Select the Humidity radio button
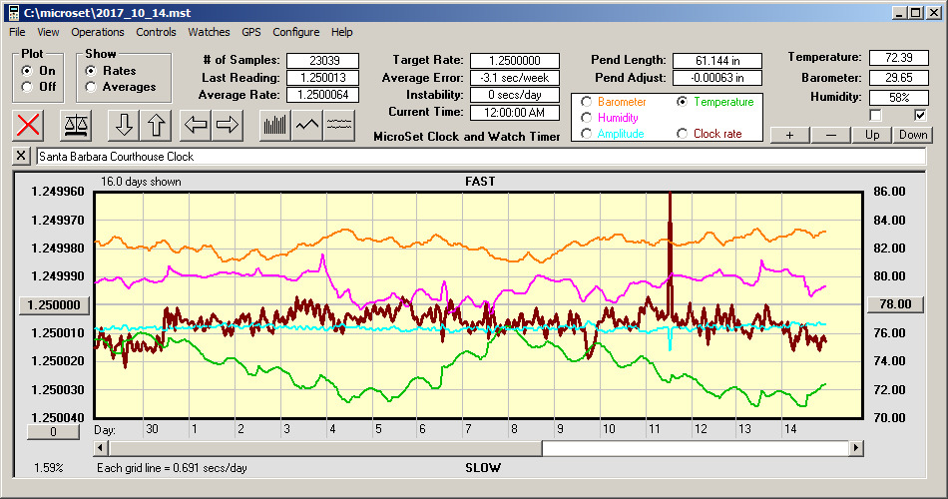The height and width of the screenshot is (499, 948). pyautogui.click(x=586, y=118)
